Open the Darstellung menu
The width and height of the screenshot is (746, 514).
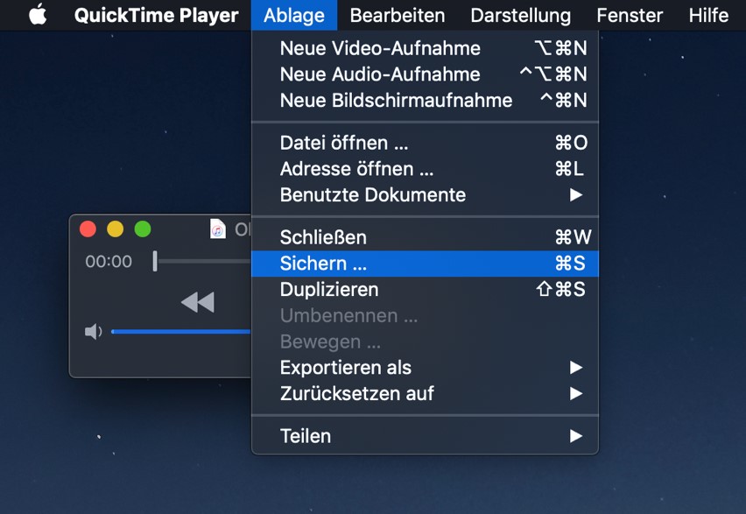tap(520, 15)
